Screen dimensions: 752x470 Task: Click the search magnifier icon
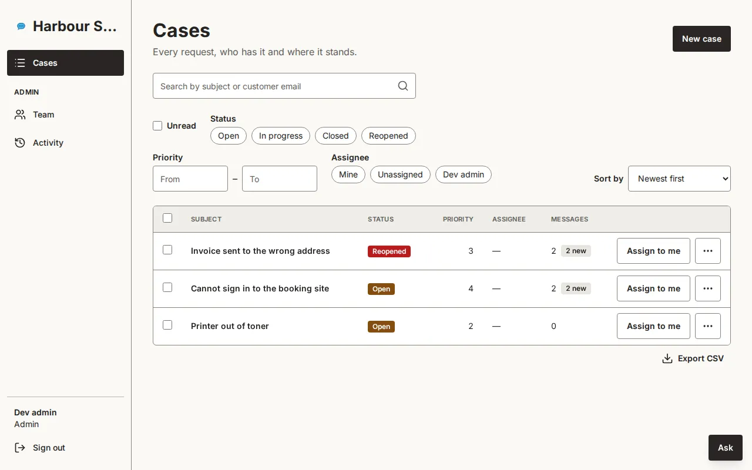coord(403,86)
